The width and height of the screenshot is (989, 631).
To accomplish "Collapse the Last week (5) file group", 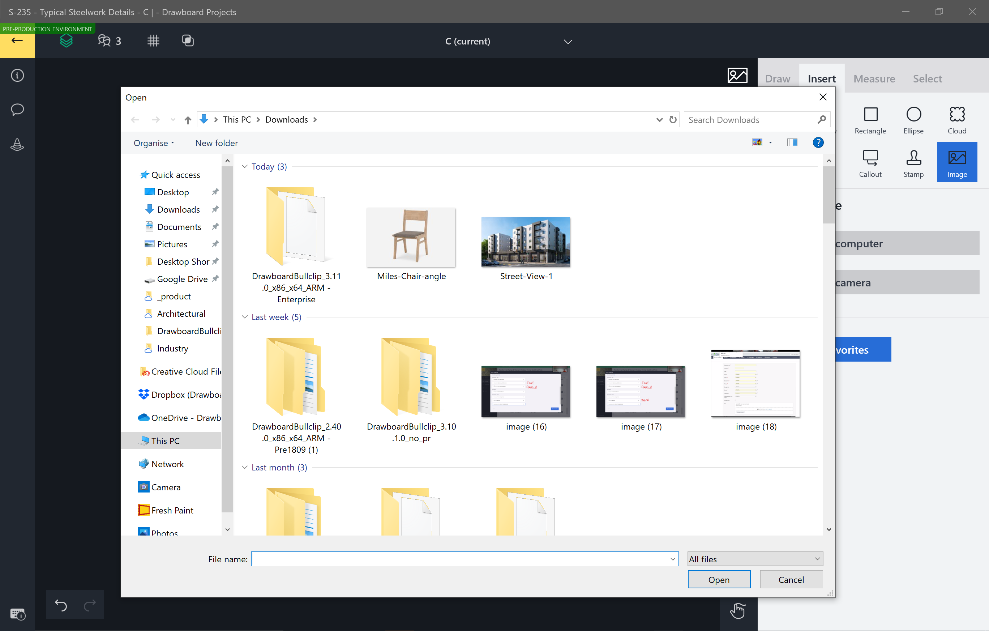I will [245, 316].
